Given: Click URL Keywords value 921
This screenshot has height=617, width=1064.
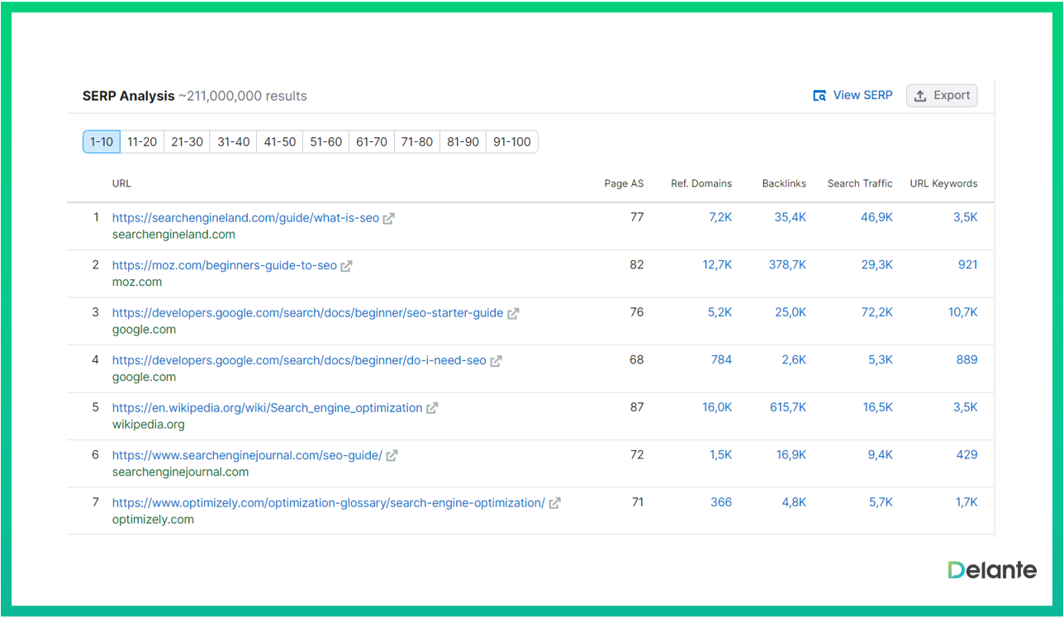Looking at the screenshot, I should pyautogui.click(x=967, y=265).
